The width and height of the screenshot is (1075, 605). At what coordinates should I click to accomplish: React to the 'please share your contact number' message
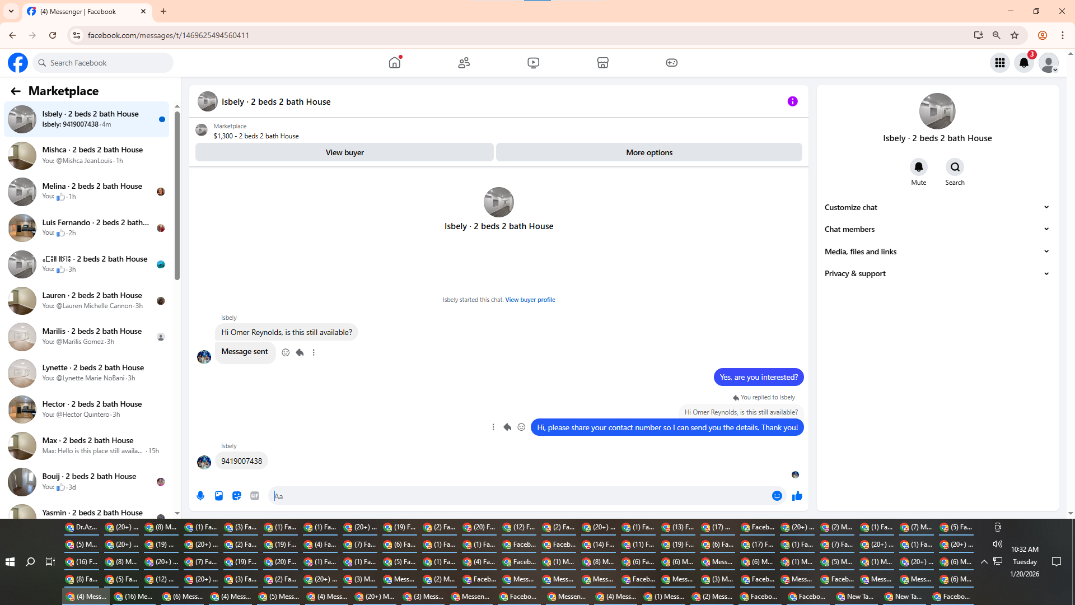click(521, 427)
